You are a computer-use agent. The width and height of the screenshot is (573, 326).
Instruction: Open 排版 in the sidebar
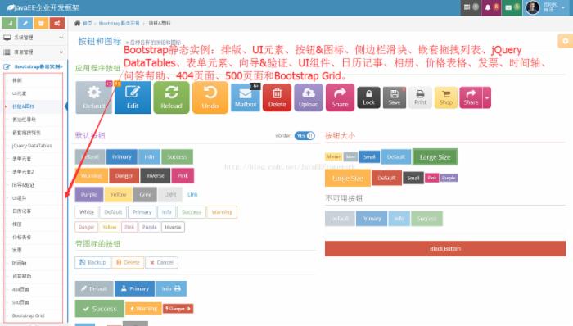coord(17,80)
